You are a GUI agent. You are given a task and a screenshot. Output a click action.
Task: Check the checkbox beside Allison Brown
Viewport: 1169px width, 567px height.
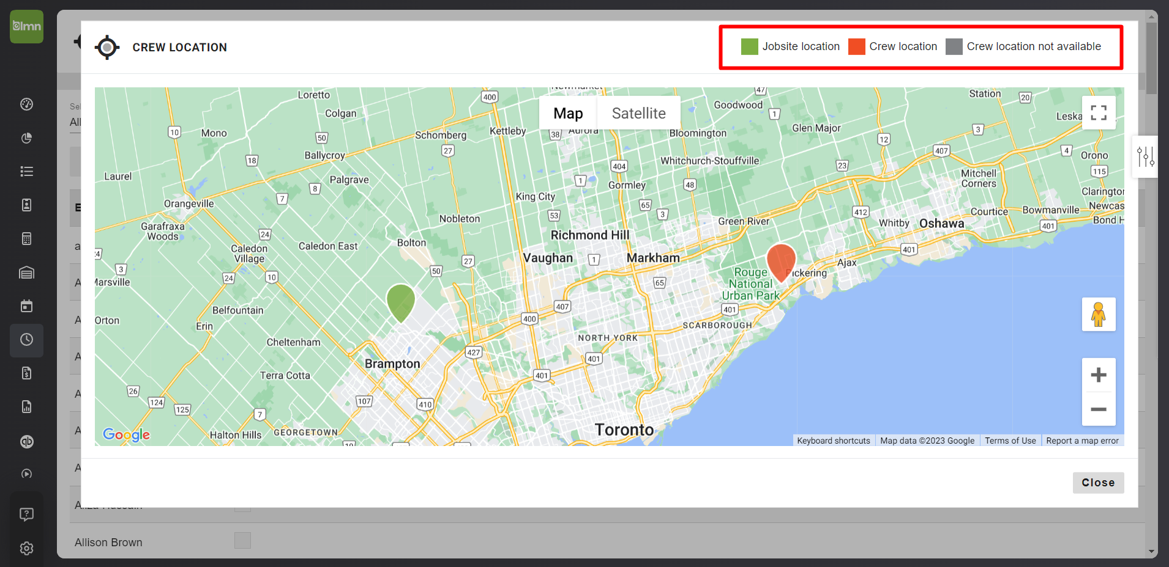coord(242,540)
